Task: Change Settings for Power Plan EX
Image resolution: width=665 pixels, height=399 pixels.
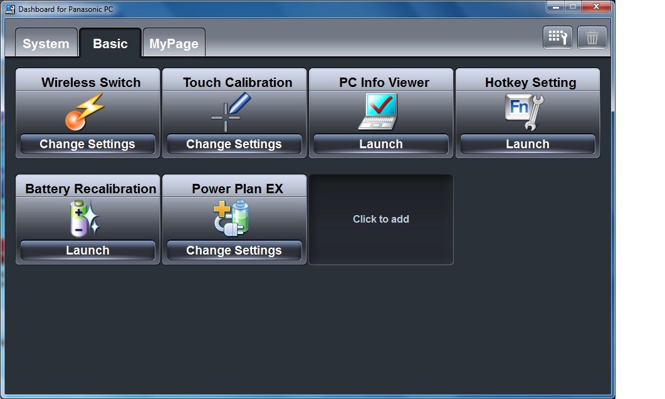Action: pyautogui.click(x=234, y=250)
